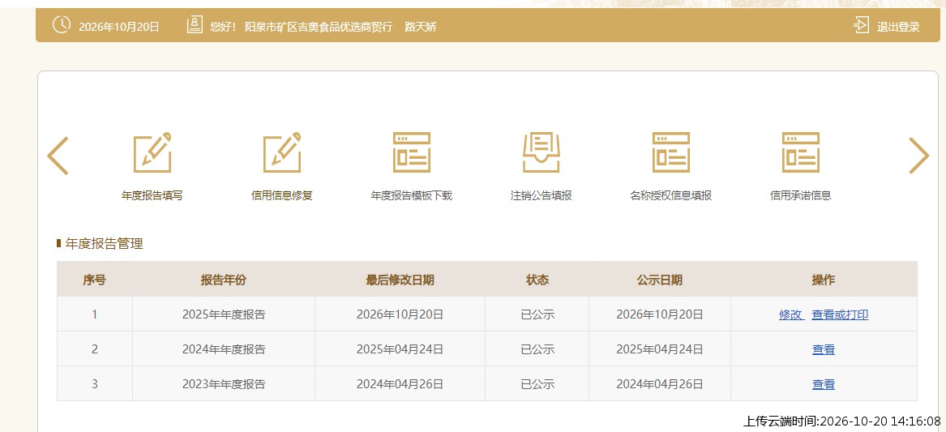Select the 年度报告模板下载 label
The width and height of the screenshot is (946, 432).
pos(412,195)
